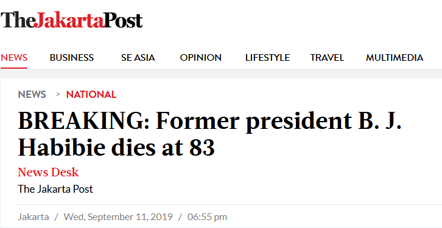Open the LIFESTYLE section
Image resolution: width=442 pixels, height=228 pixels.
point(267,57)
